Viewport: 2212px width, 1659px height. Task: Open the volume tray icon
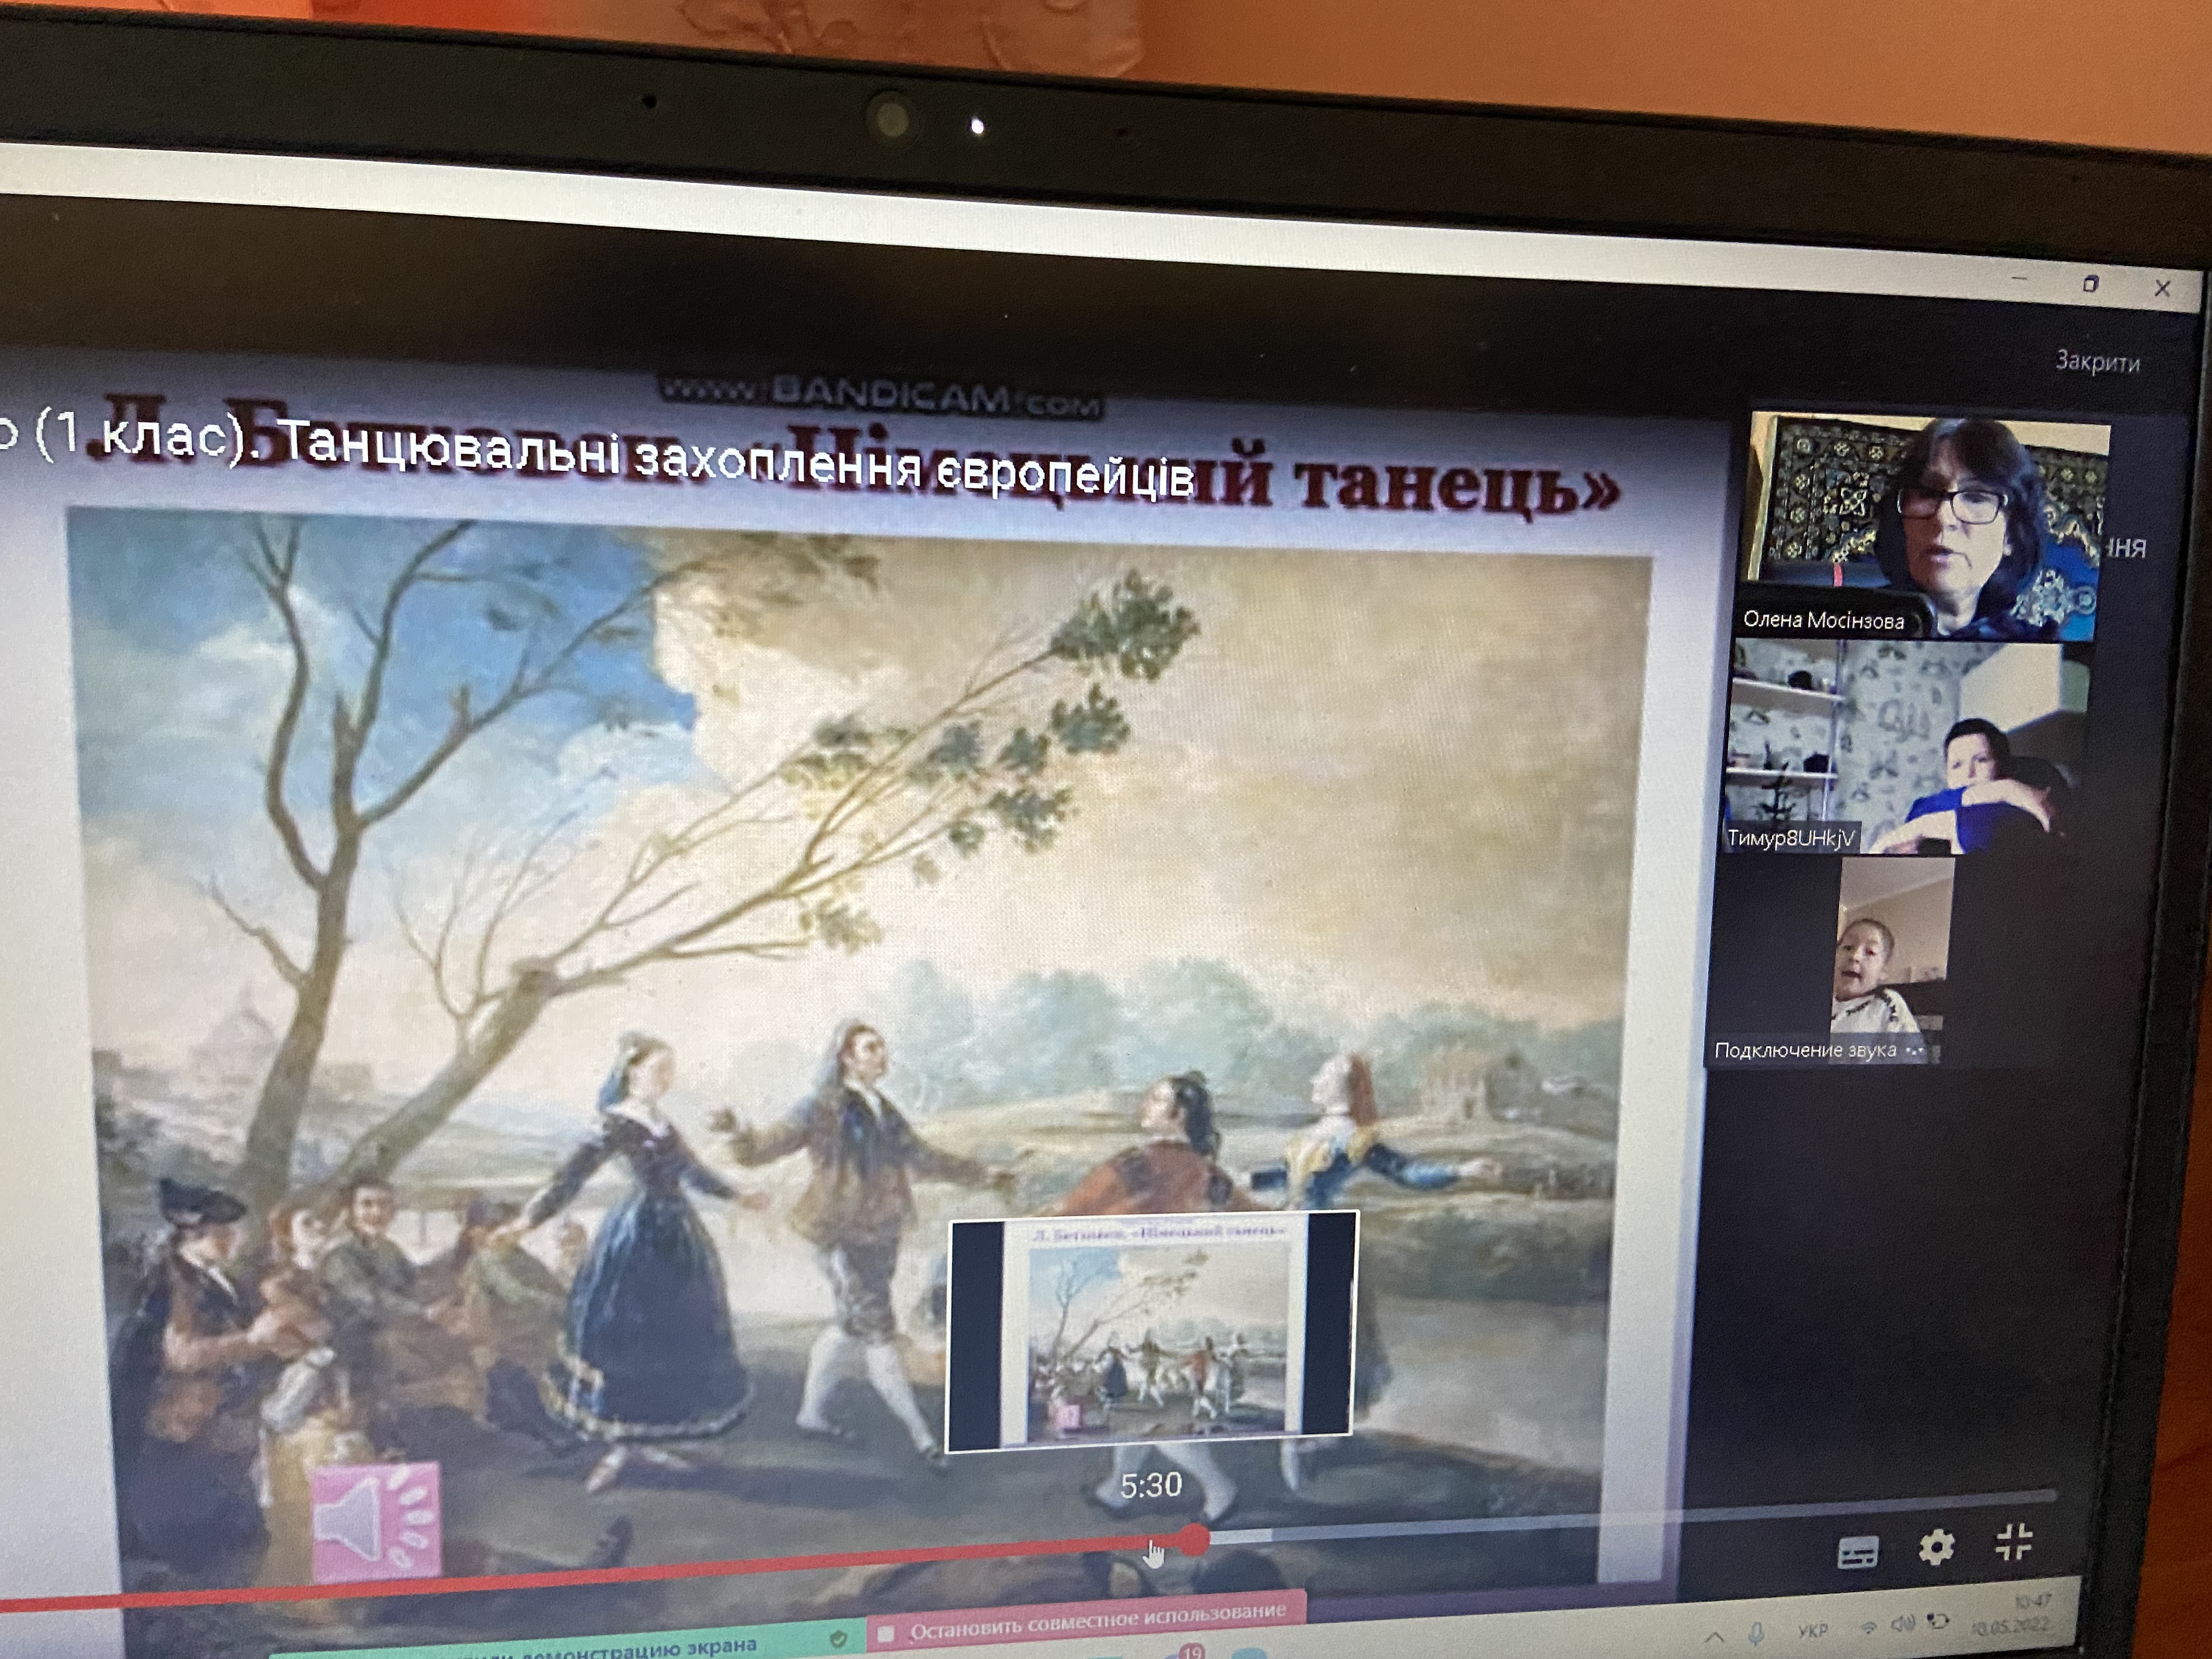[1903, 1624]
